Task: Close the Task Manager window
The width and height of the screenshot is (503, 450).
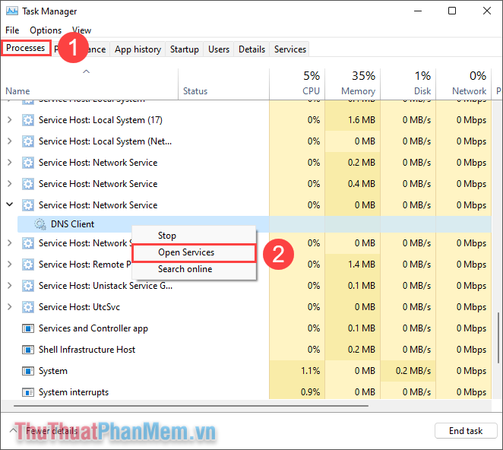Action: click(x=486, y=11)
